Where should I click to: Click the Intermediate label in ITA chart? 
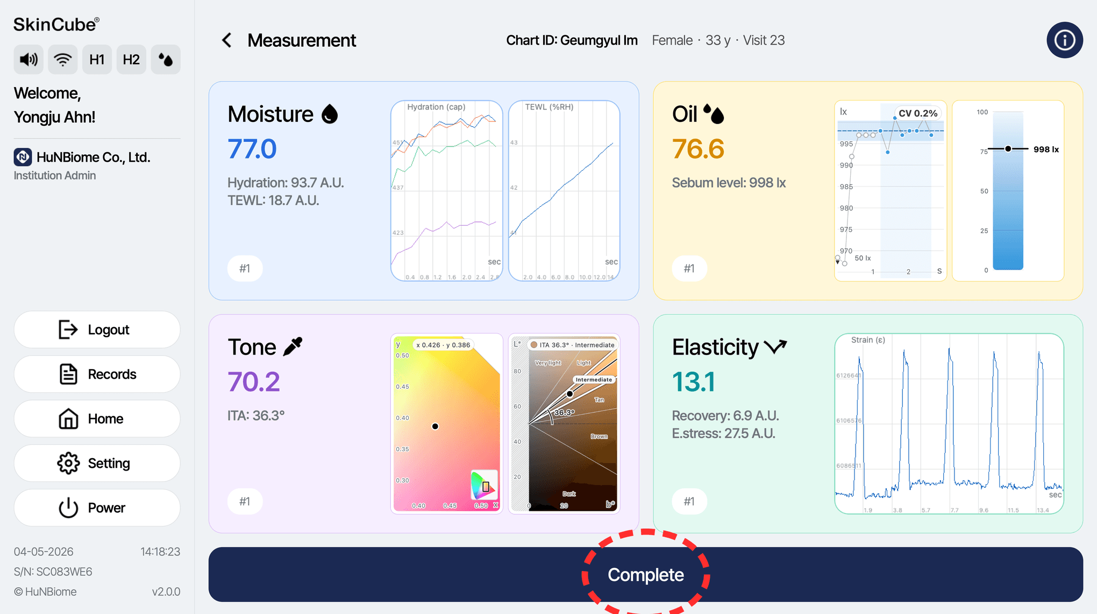click(594, 379)
